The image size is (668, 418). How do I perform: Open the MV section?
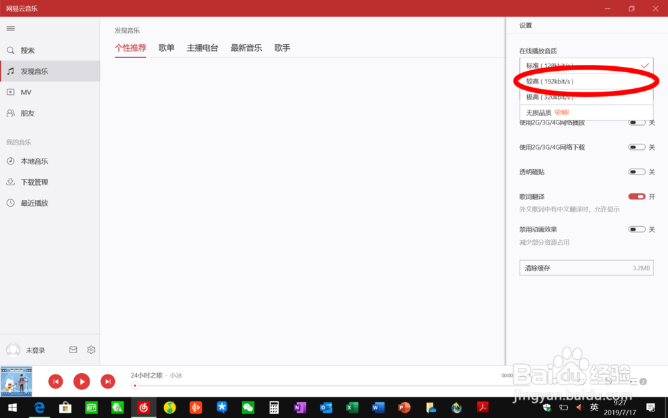50,92
